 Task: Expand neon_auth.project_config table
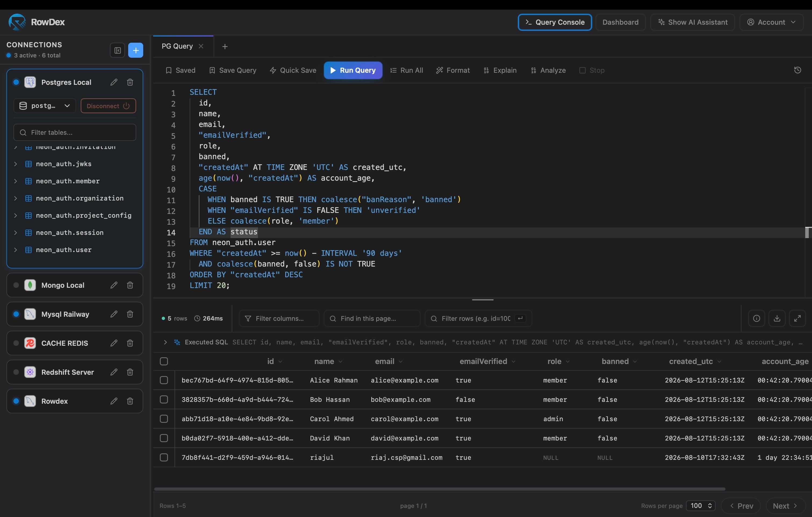[16, 216]
